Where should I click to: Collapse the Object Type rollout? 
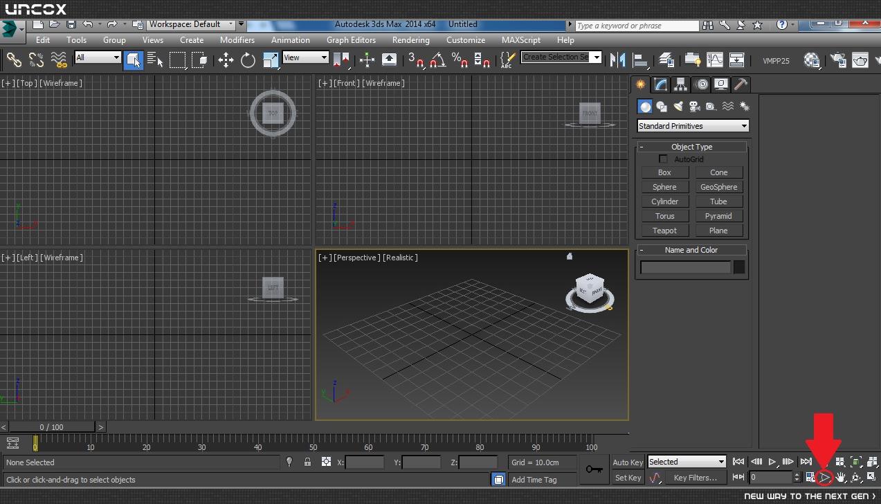642,147
